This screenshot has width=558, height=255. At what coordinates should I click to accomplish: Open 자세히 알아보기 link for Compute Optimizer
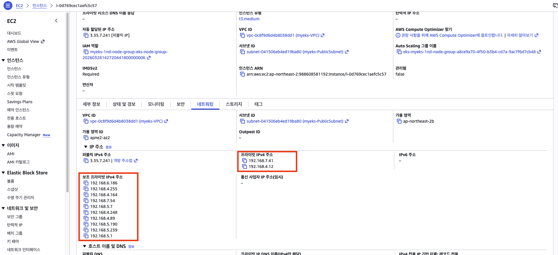click(x=522, y=35)
